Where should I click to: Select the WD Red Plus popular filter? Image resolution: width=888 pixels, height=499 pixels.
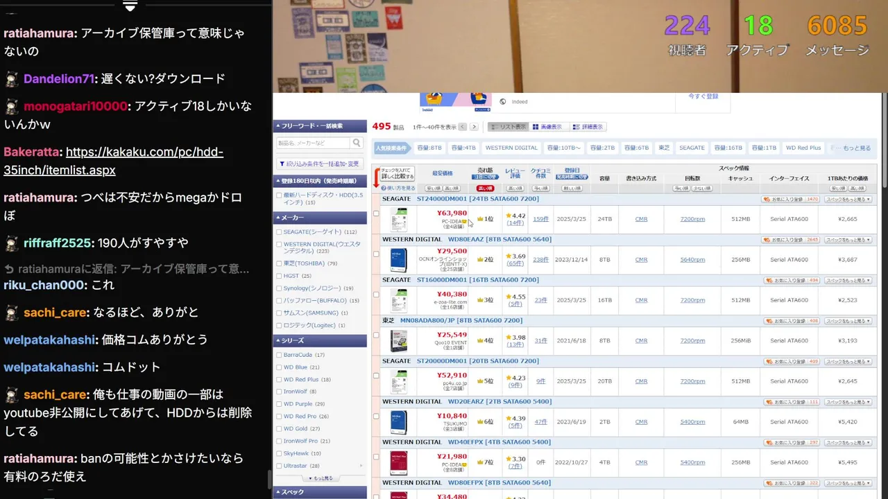click(x=803, y=148)
